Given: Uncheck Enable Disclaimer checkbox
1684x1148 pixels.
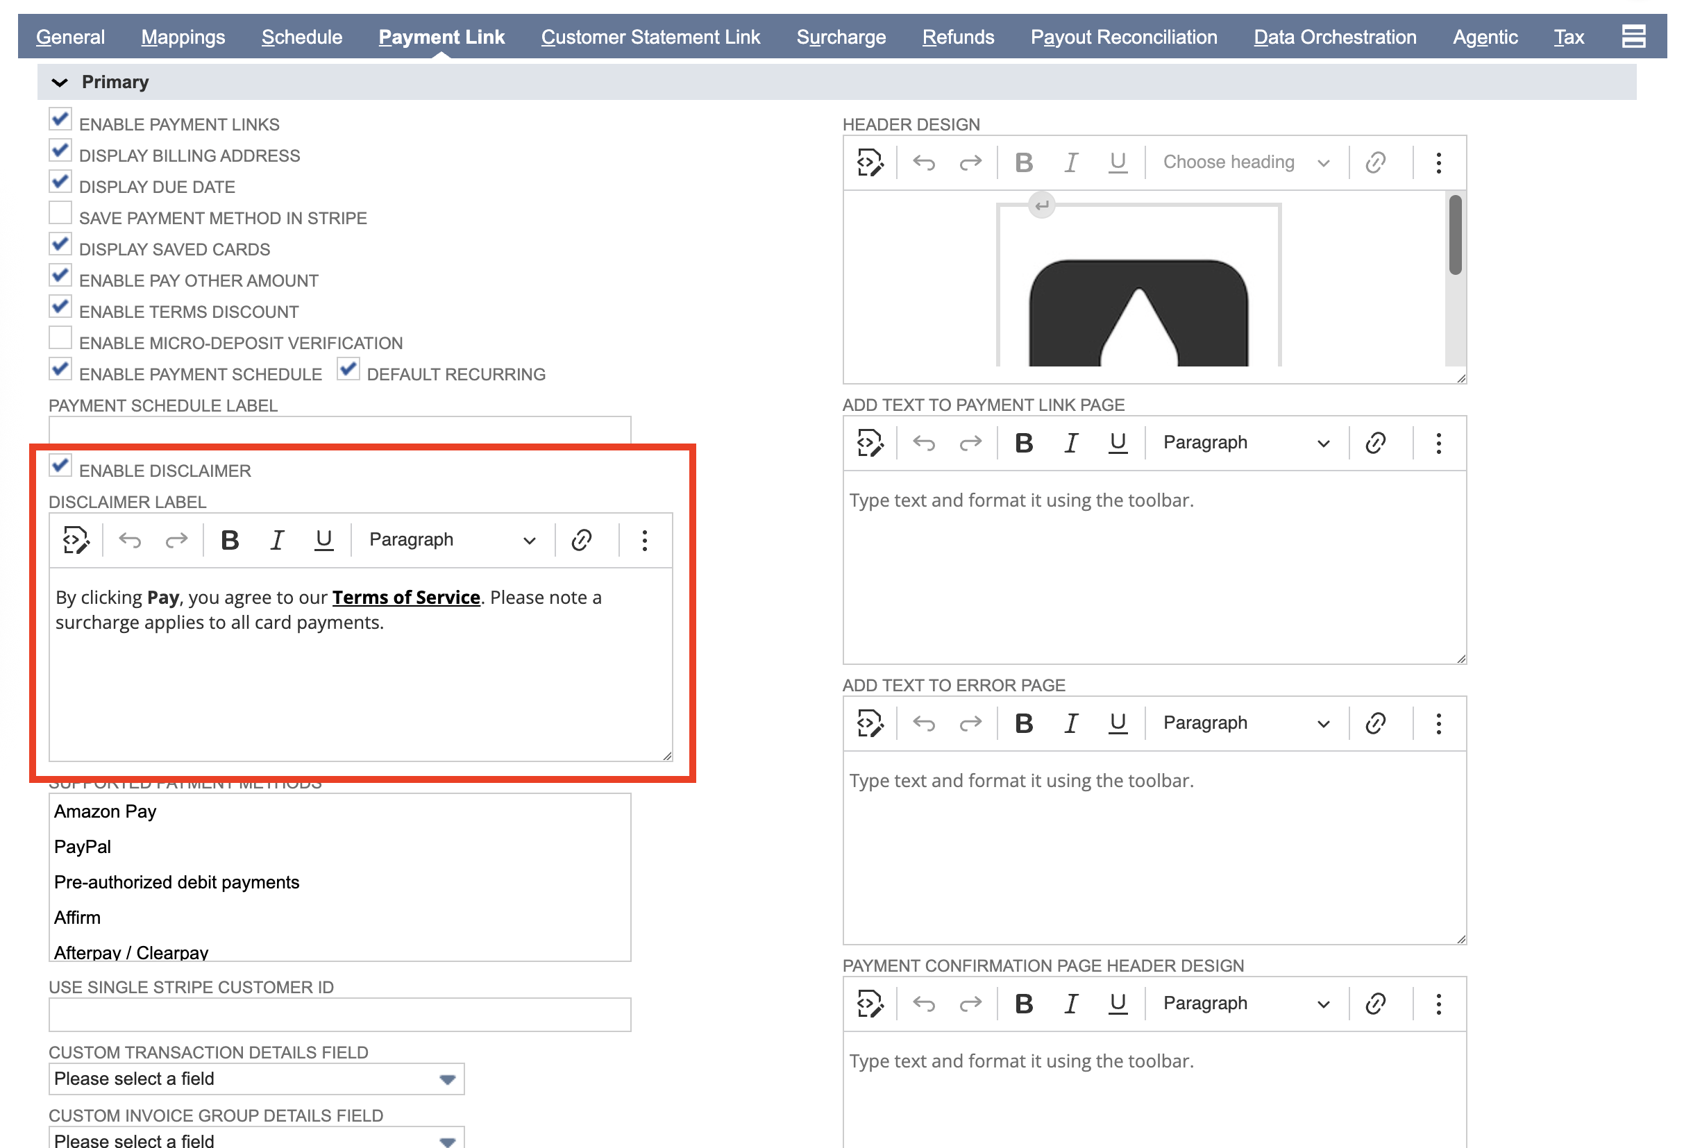Looking at the screenshot, I should pyautogui.click(x=60, y=464).
